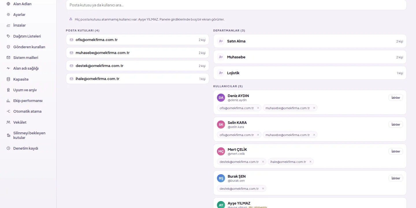
Task: Click envelope icon beside ihale@ornekfirma.com.tr mailbox
Action: 71,79
